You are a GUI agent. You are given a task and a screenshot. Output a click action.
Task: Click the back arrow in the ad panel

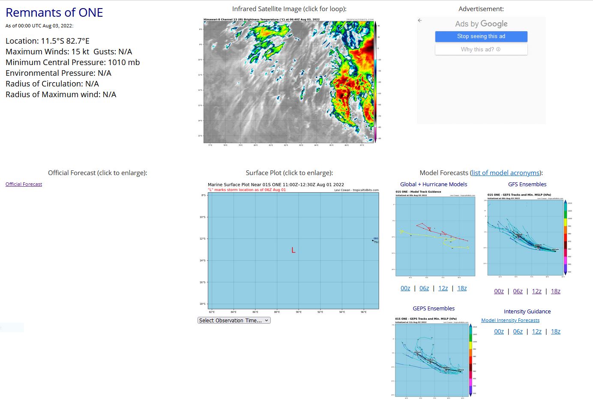tap(420, 21)
